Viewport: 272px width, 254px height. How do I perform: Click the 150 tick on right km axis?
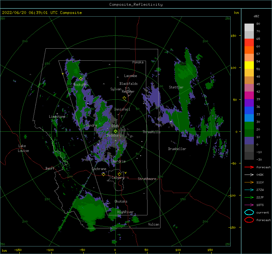[233, 36]
